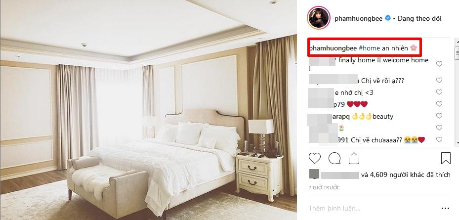This screenshot has height=220, width=459.
Task: Open the three-dot more options menu
Action: click(x=445, y=209)
